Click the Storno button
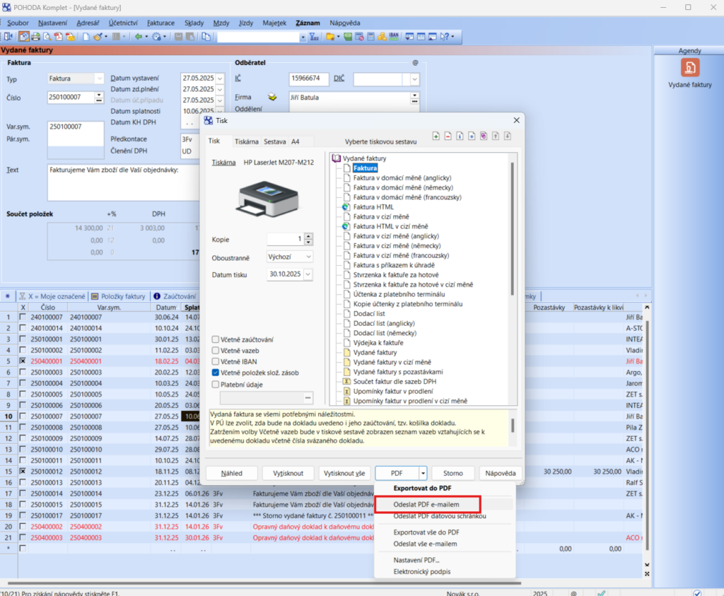 click(453, 473)
